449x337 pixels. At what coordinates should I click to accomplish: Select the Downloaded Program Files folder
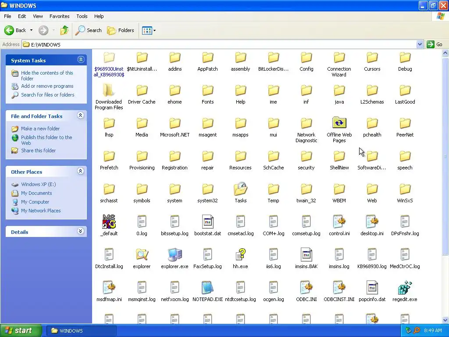[109, 90]
